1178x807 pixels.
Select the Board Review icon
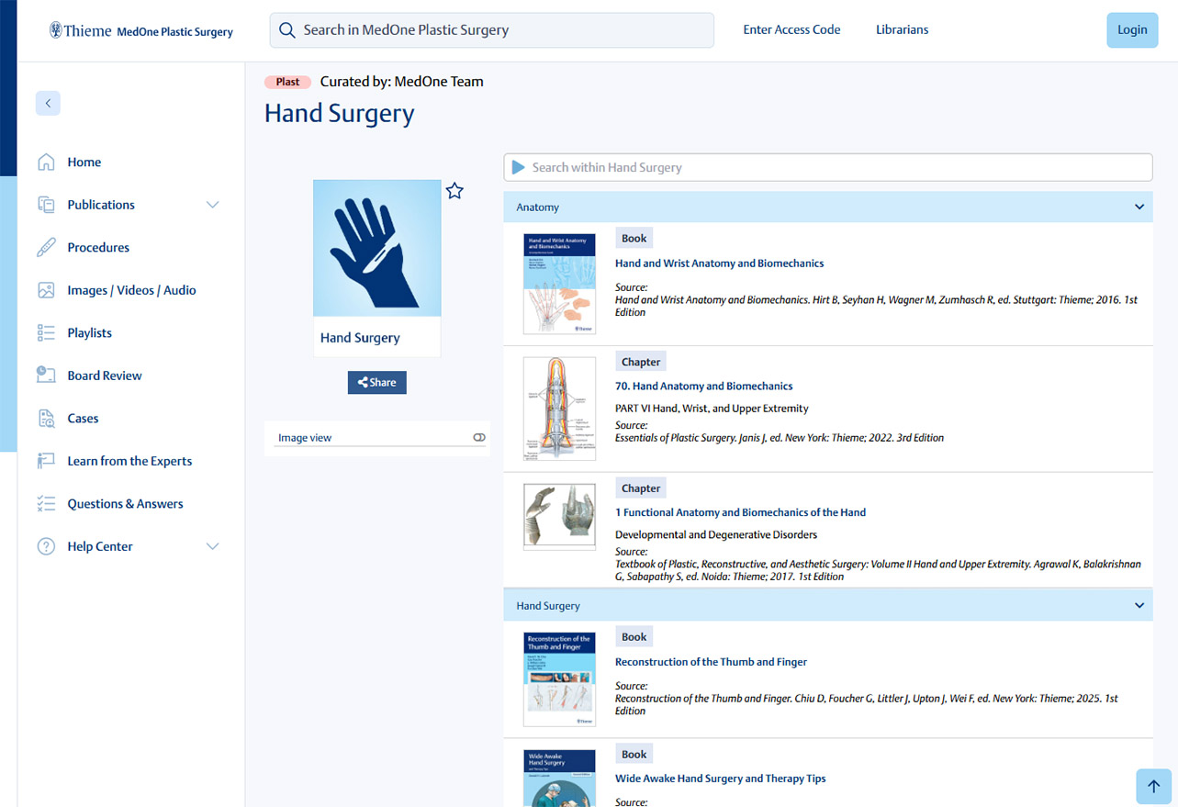click(x=46, y=375)
